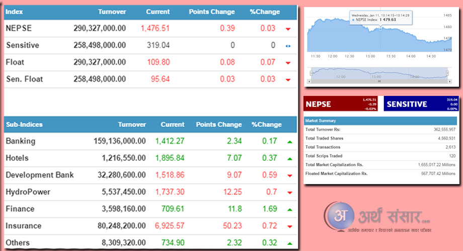Image resolution: width=463 pixels, height=251 pixels.
Task: Click the red NEPSE index tile
Action: (x=341, y=104)
